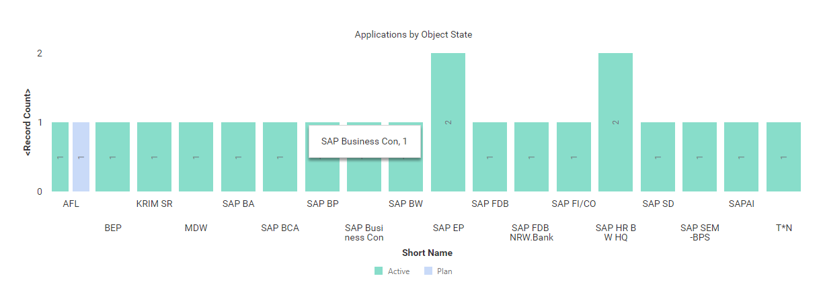Click the green Active legend color swatch
Screen dimensions: 823x305
click(x=379, y=271)
